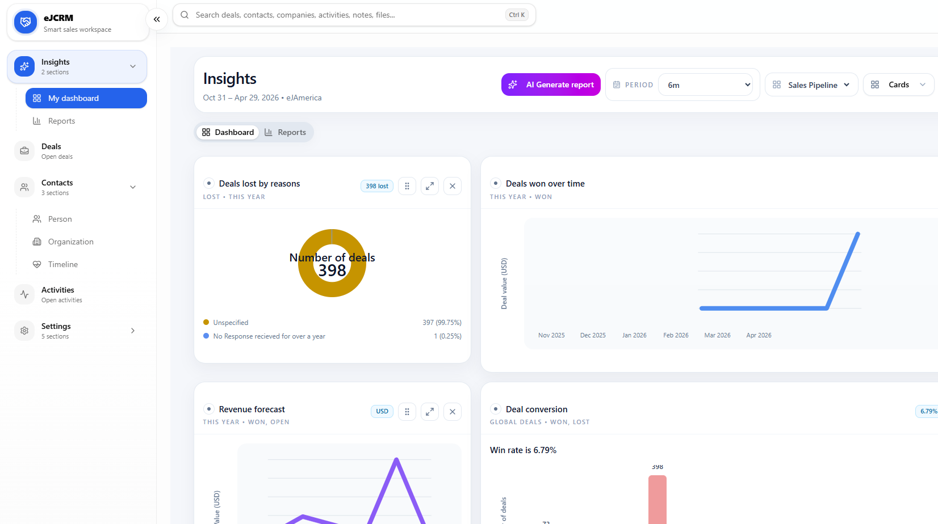Click the blue line peak in Deals won chart
Viewport: 938px width, 524px height.
(857, 234)
